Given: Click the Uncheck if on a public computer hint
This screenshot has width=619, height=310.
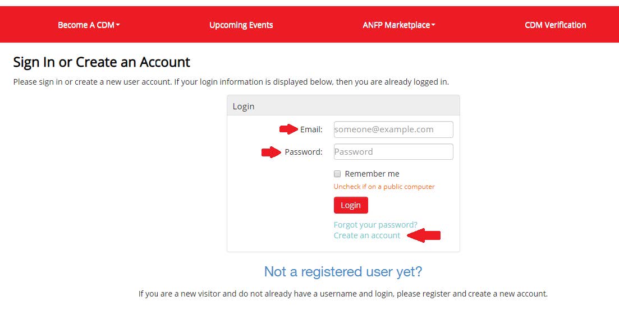Looking at the screenshot, I should tap(384, 187).
